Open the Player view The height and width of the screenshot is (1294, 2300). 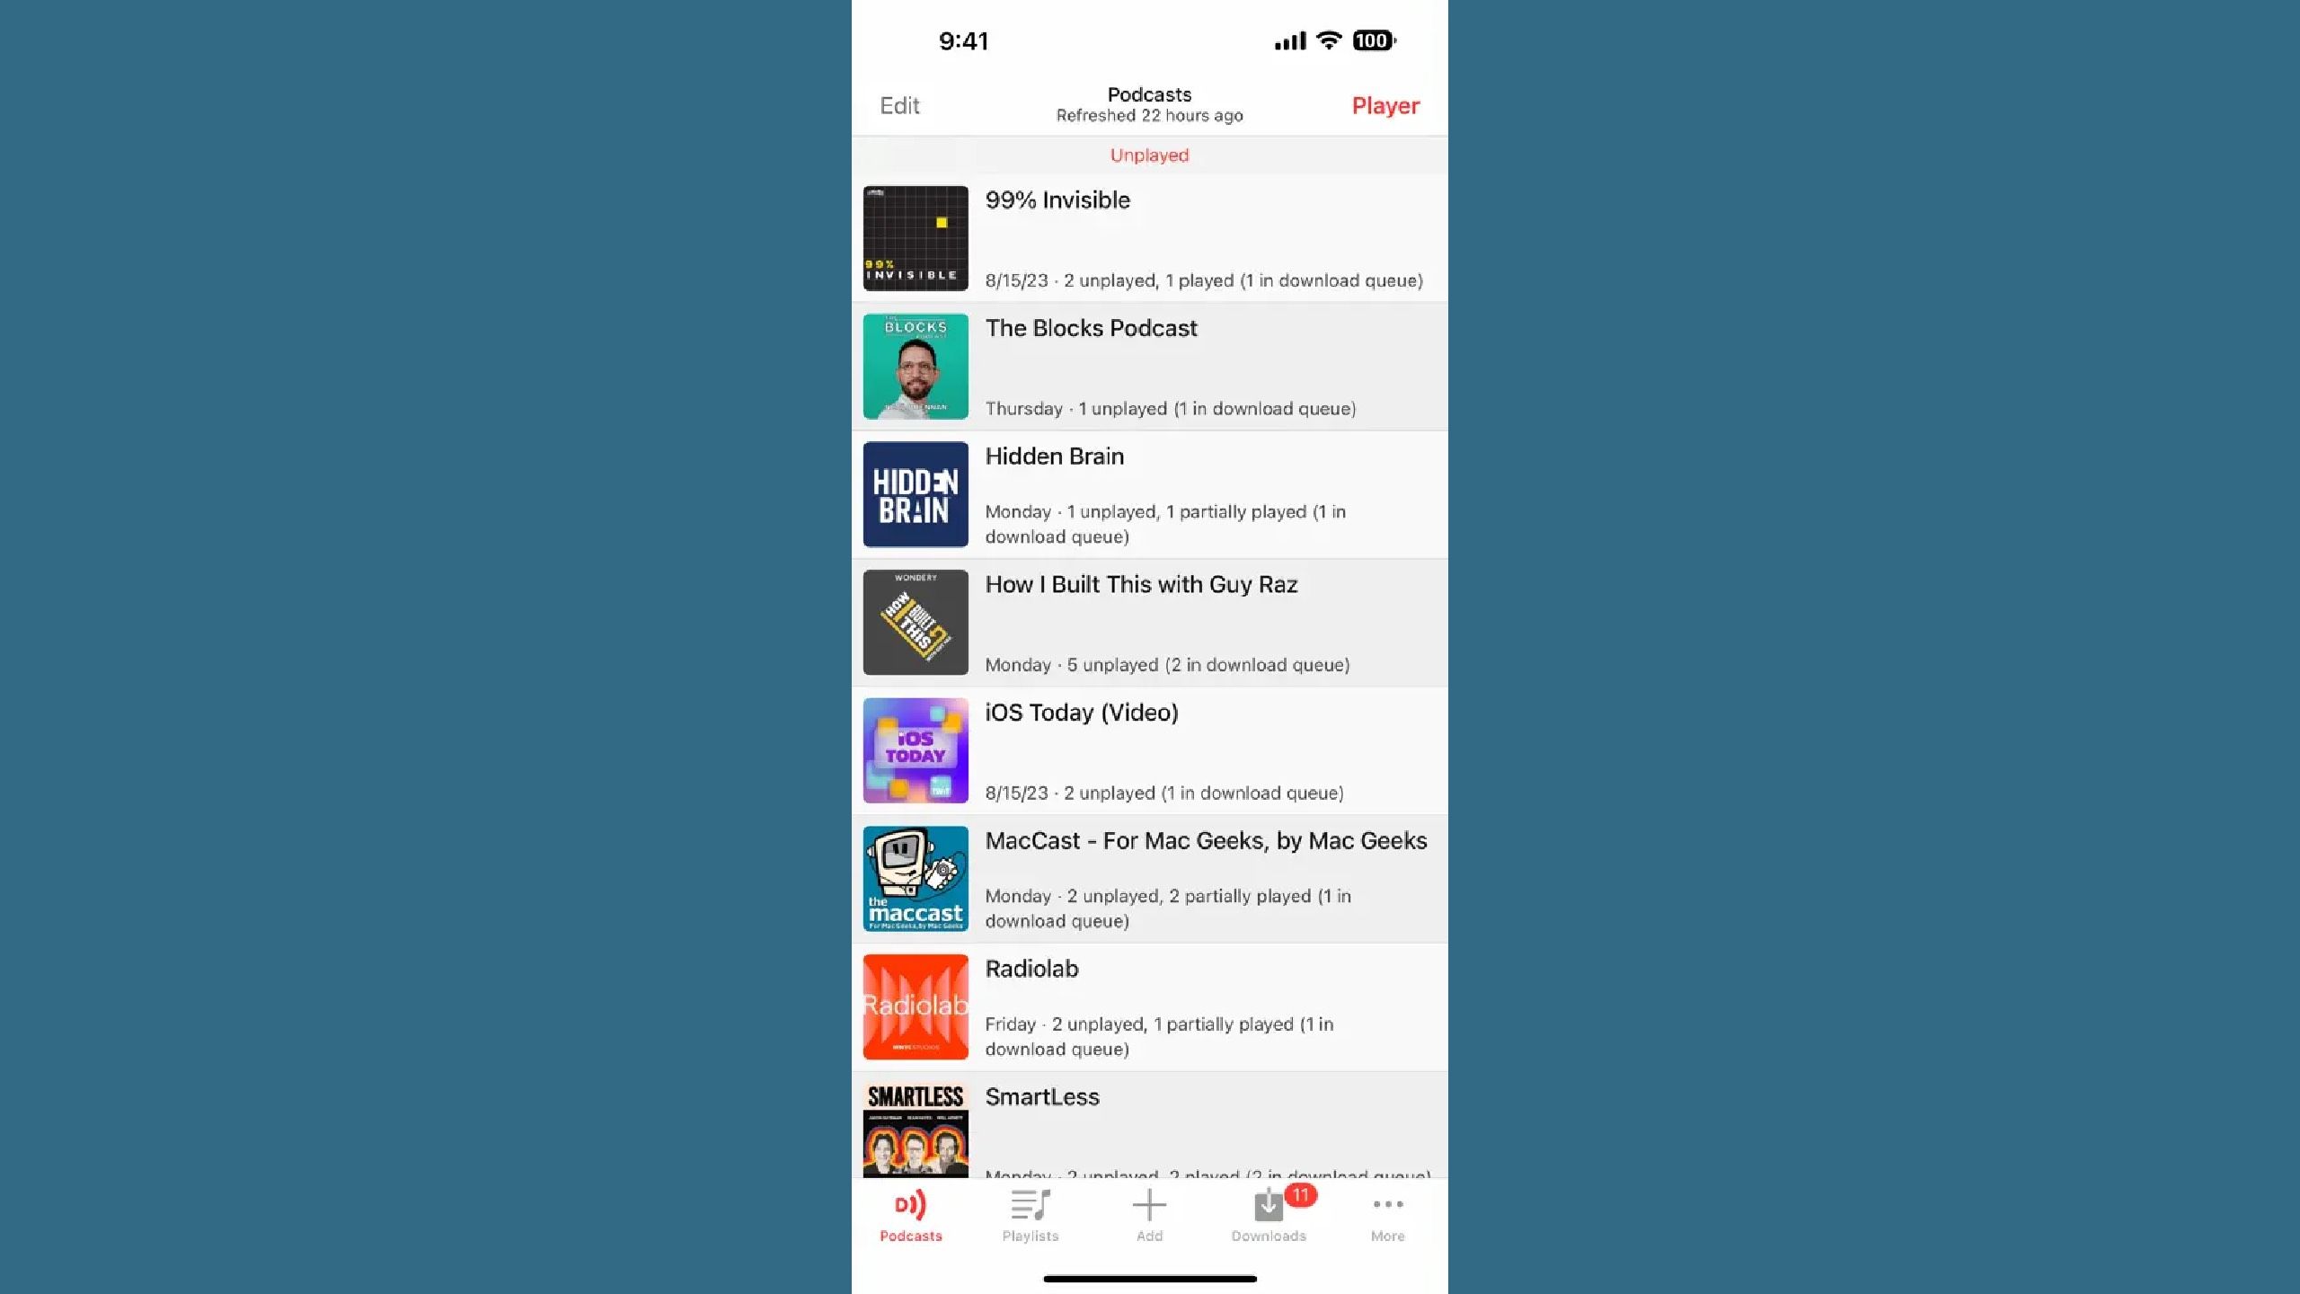click(x=1384, y=106)
